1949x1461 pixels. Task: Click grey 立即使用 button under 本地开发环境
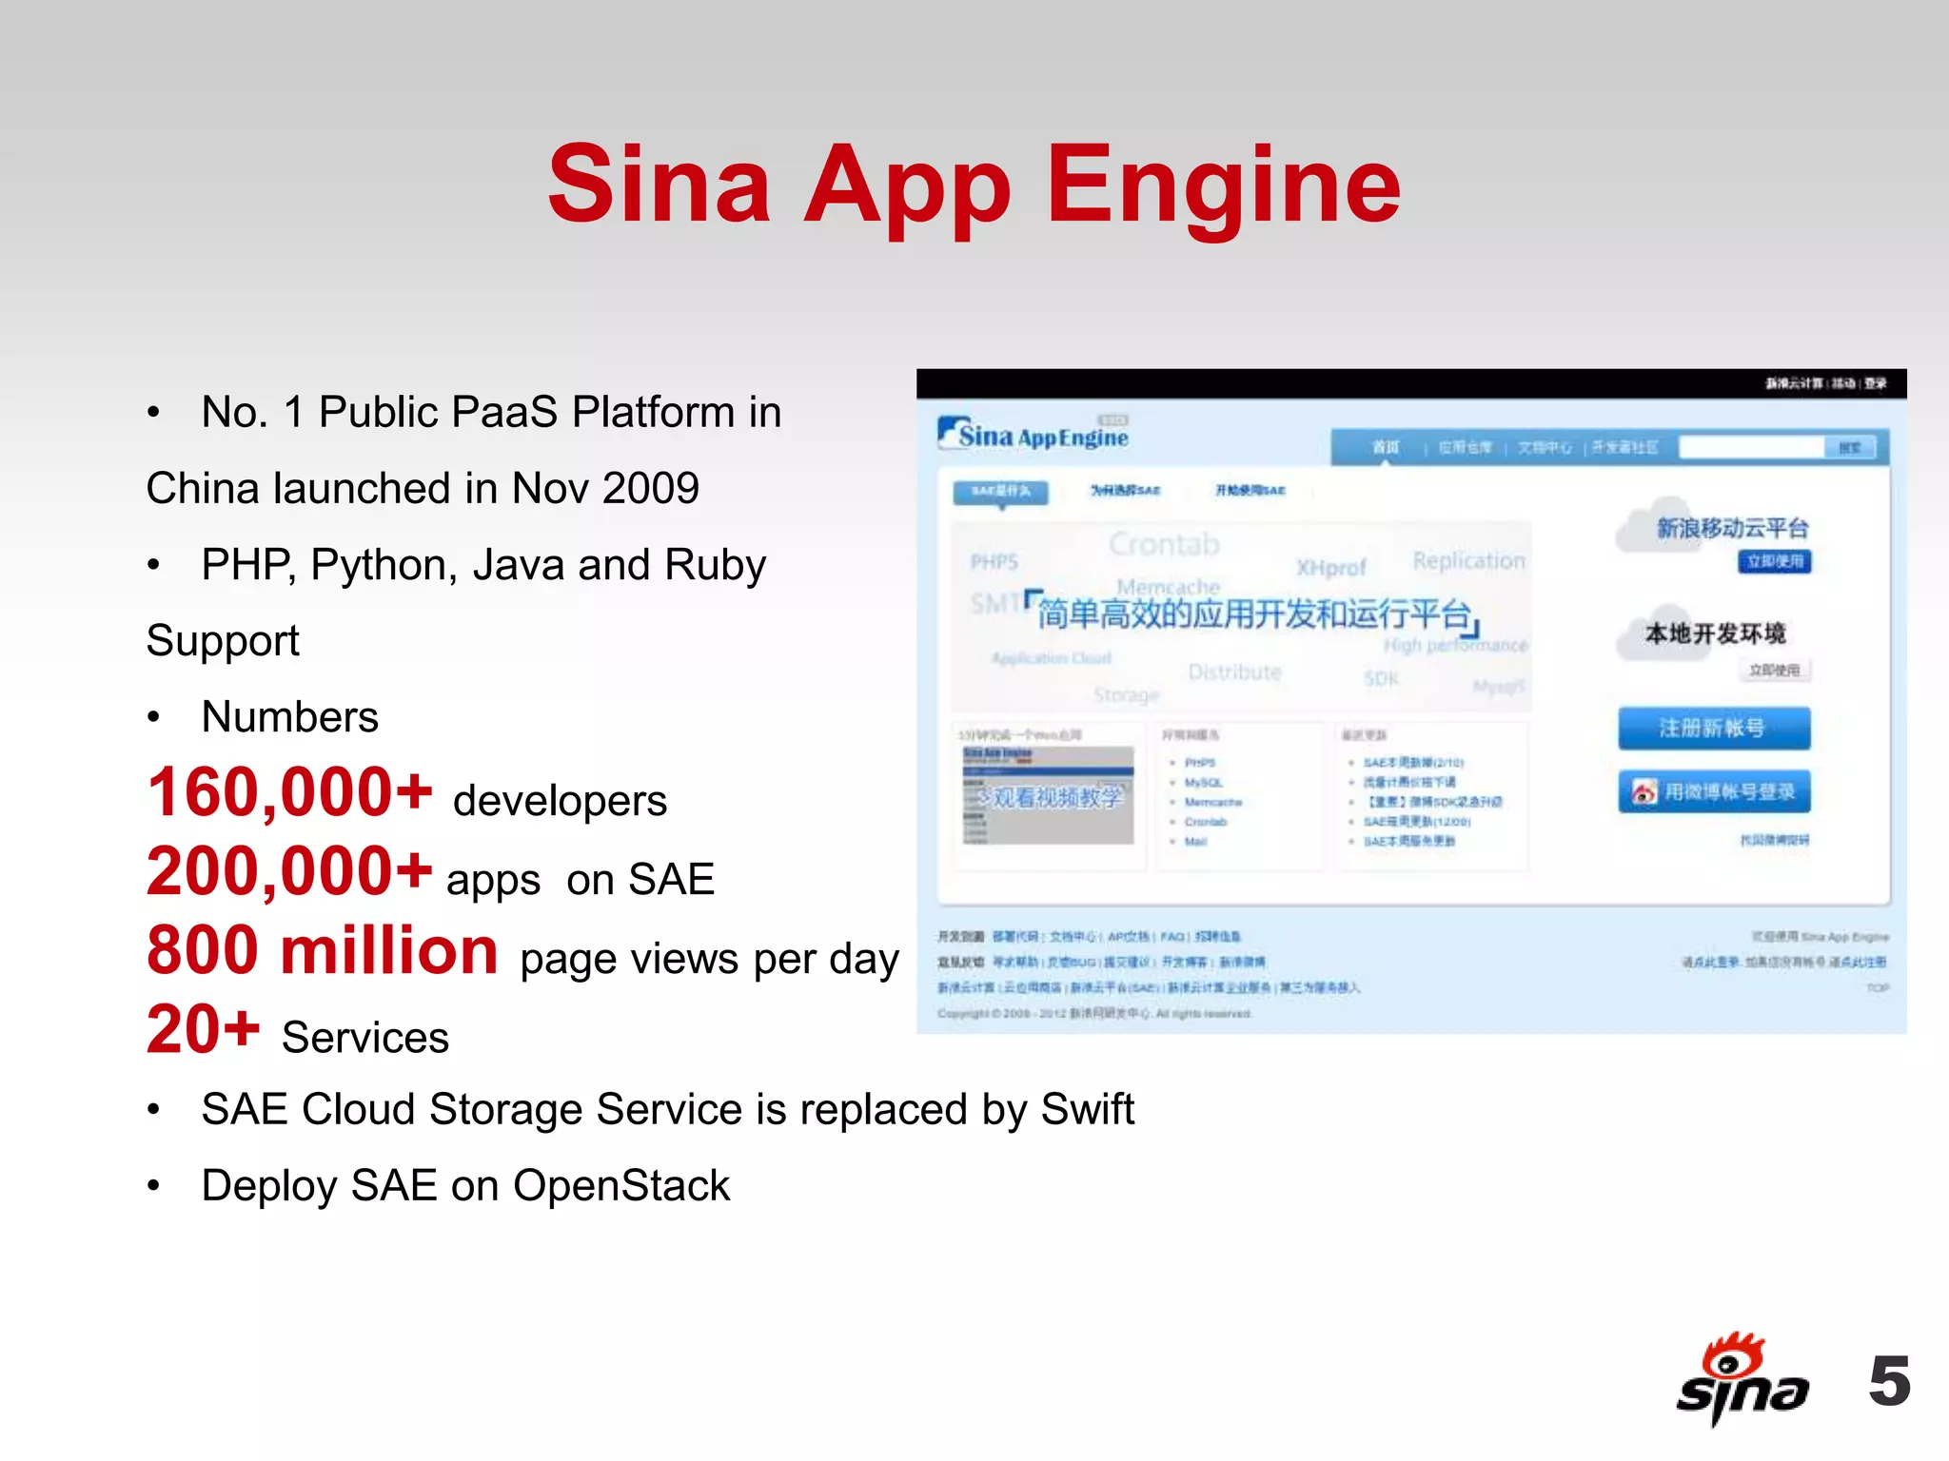coord(1775,670)
